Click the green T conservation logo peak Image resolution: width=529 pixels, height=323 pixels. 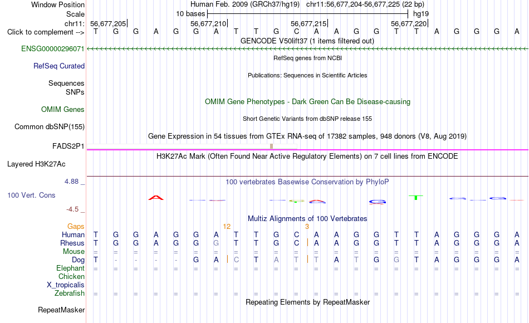click(x=416, y=198)
